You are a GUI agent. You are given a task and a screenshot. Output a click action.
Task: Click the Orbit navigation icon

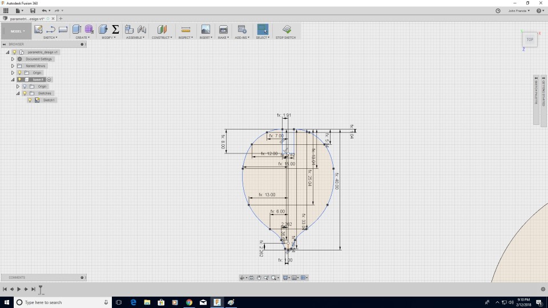[242, 278]
